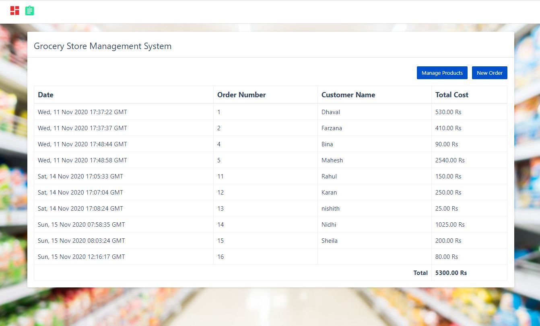This screenshot has height=326, width=540.
Task: Click order number 2 in Farzana's row
Action: point(219,128)
